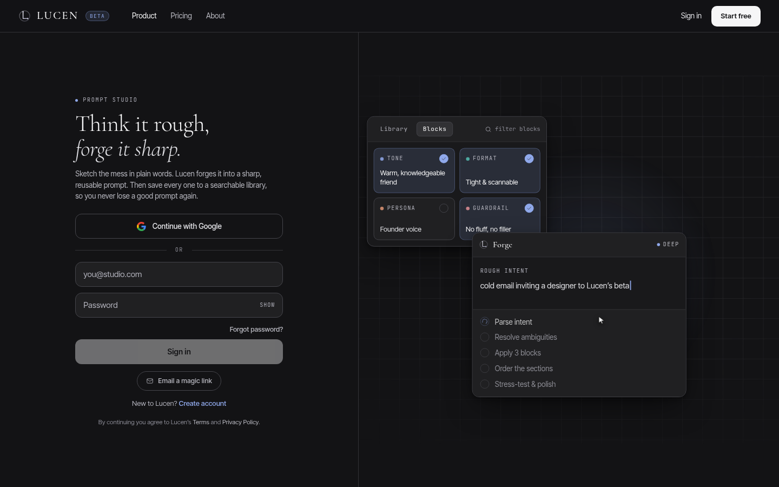Click the 'PROMPT STUDIO' label
Image resolution: width=779 pixels, height=487 pixels.
[110, 100]
